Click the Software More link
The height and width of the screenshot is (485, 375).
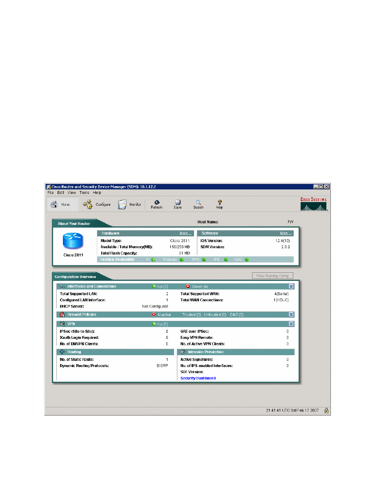pyautogui.click(x=286, y=234)
